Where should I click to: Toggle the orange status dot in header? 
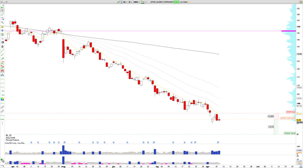click(189, 2)
